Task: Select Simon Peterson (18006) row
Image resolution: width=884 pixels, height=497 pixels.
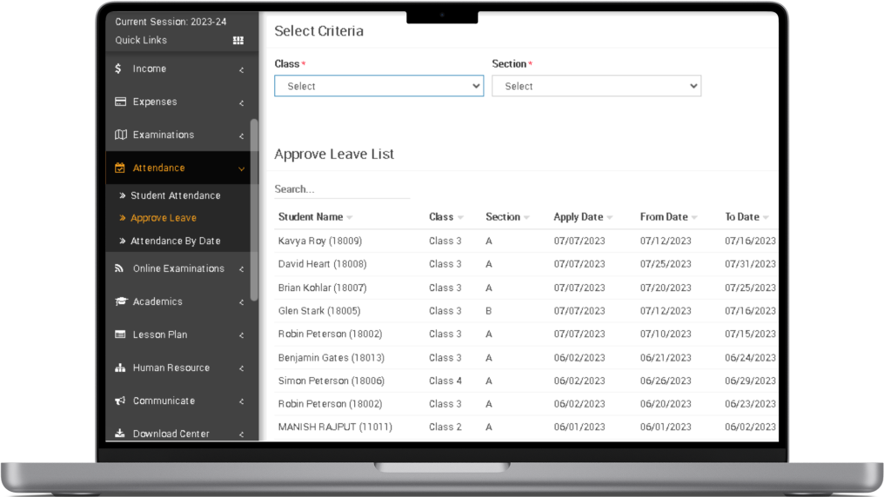Action: click(x=526, y=381)
